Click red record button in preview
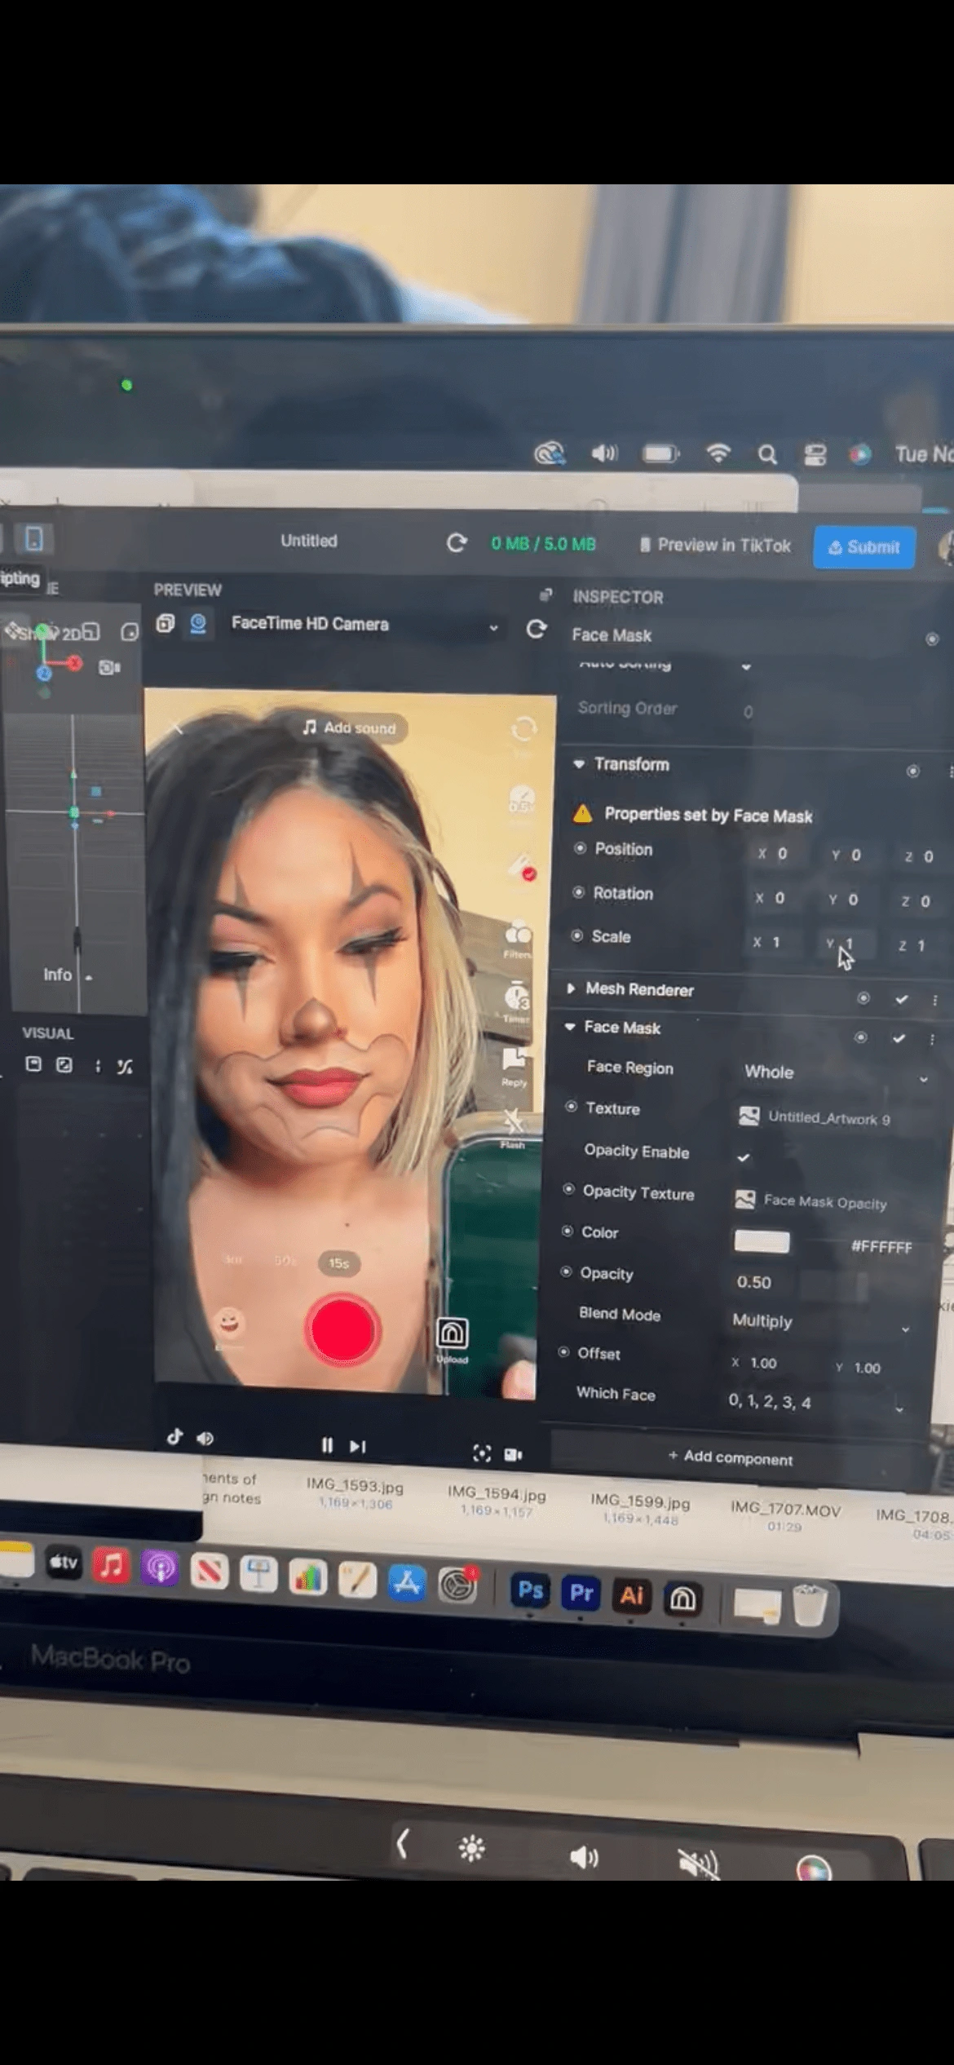 point(342,1331)
